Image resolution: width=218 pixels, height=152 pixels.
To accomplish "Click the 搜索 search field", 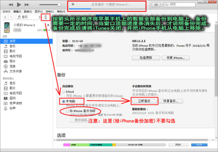I will [x=180, y=4].
